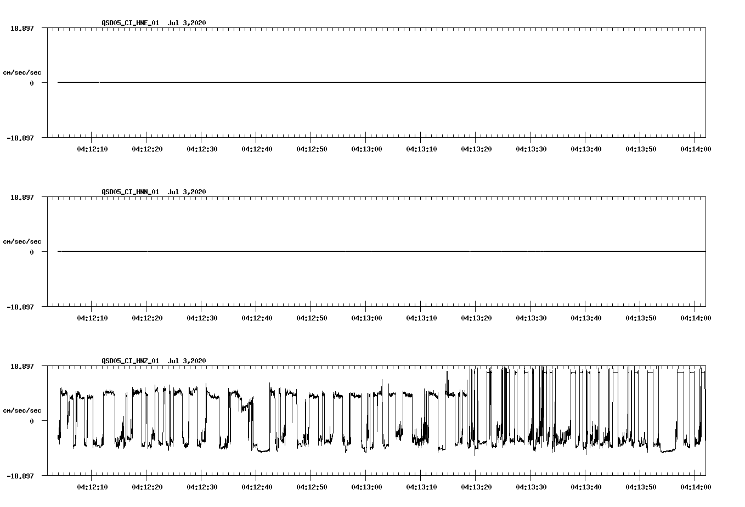Click 04:12:30 time label under HNE plot
The height and width of the screenshot is (507, 745).
click(202, 149)
